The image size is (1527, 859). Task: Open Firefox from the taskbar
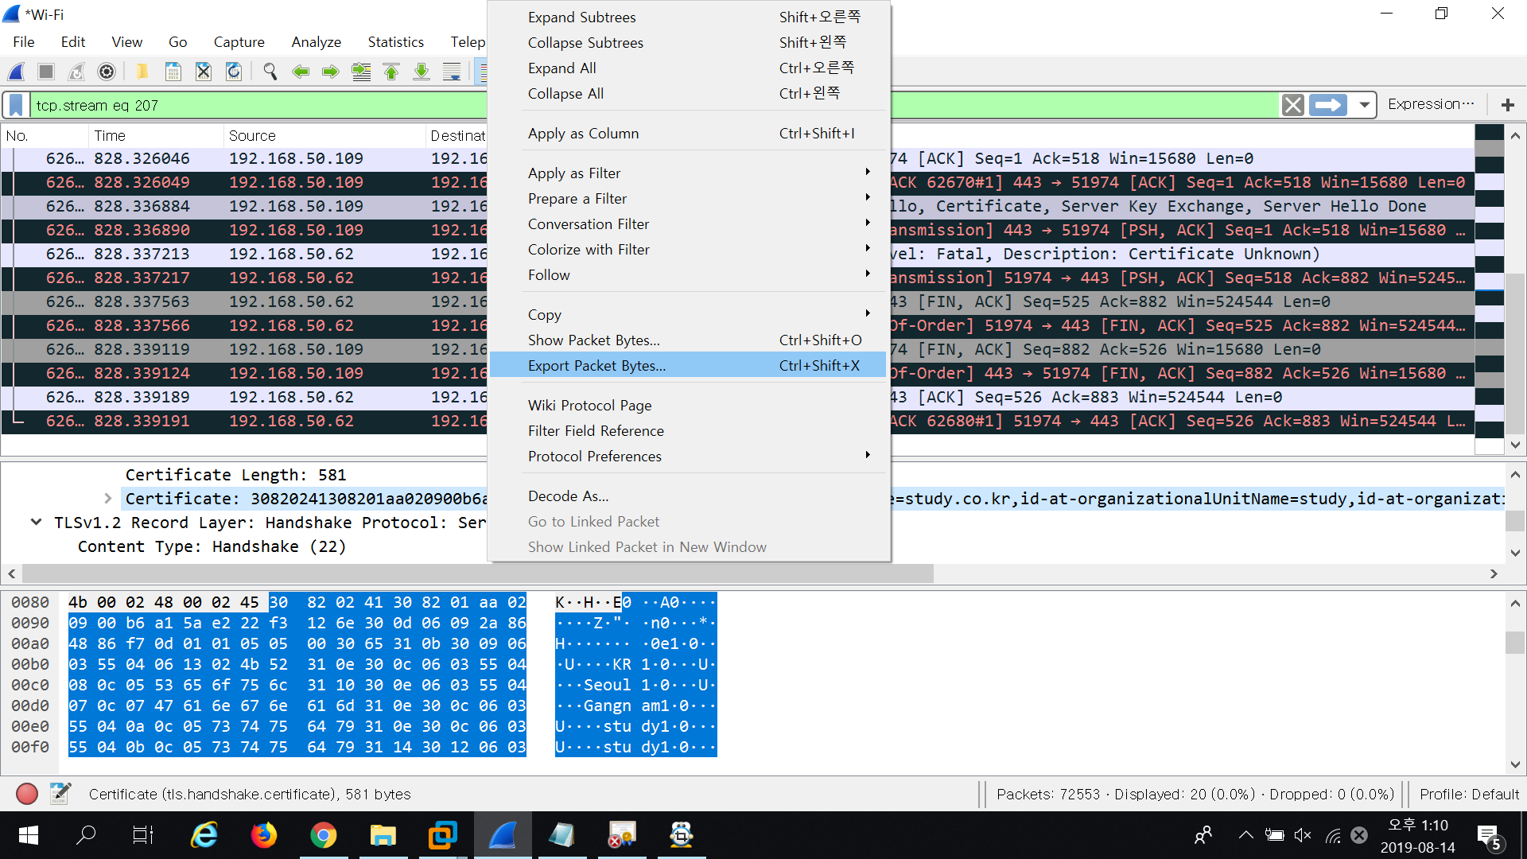click(263, 835)
